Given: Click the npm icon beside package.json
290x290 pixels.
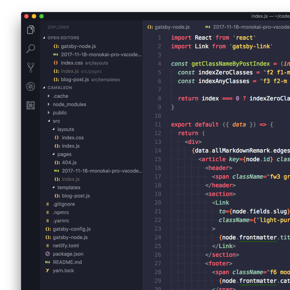Looking at the screenshot, I should (x=48, y=254).
